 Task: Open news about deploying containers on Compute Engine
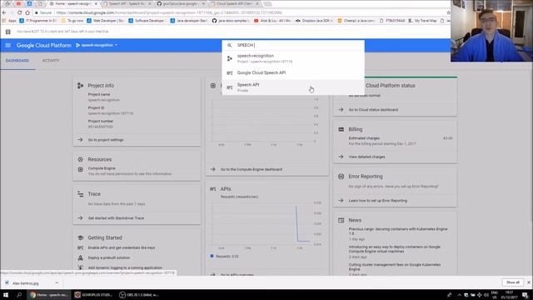(394, 249)
